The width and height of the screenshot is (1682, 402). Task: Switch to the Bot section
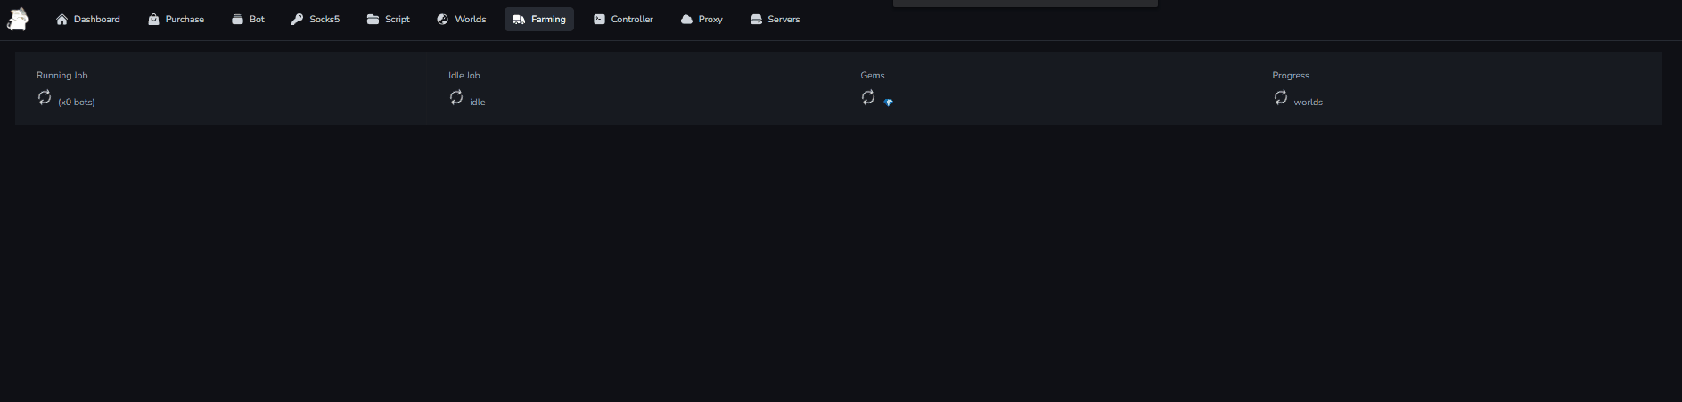click(x=248, y=20)
